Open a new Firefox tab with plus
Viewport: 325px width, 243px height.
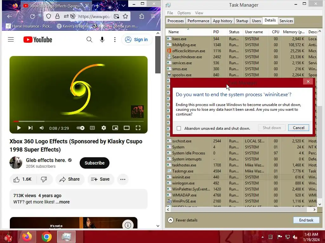[97, 6]
